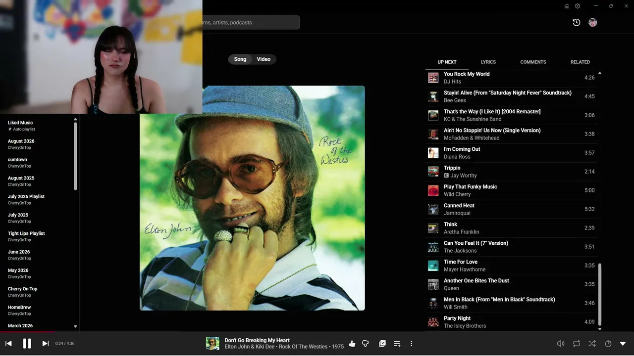The image size is (634, 356).
Task: Play Play That Funky Music
Action: tap(512, 190)
